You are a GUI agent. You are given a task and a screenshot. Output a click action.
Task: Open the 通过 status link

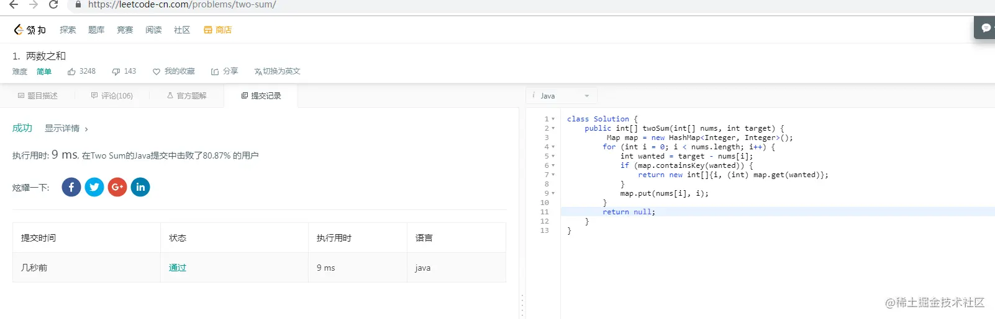pyautogui.click(x=178, y=268)
